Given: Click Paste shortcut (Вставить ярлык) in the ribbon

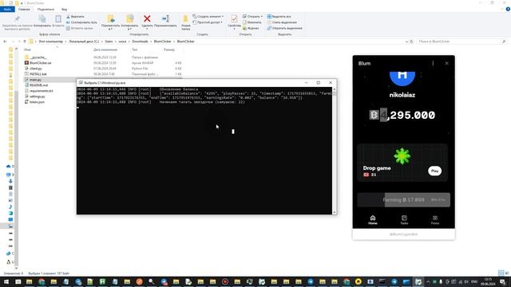Looking at the screenshot, I should 80,28.
